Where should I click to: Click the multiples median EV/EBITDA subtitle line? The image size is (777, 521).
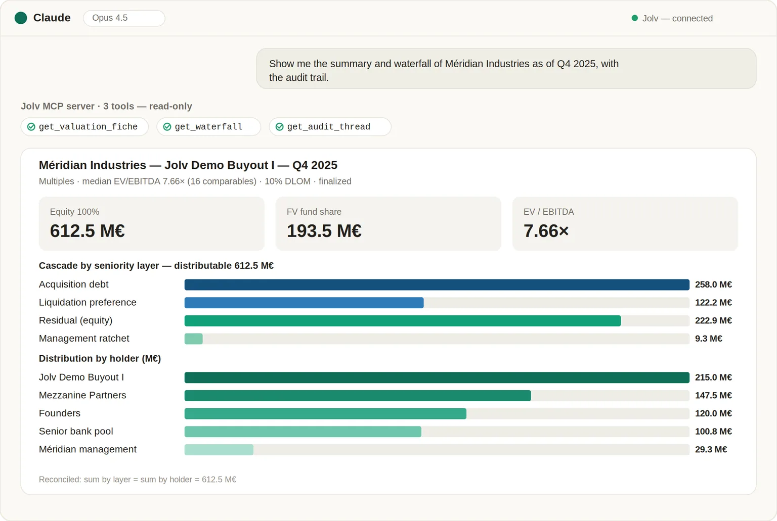point(195,181)
